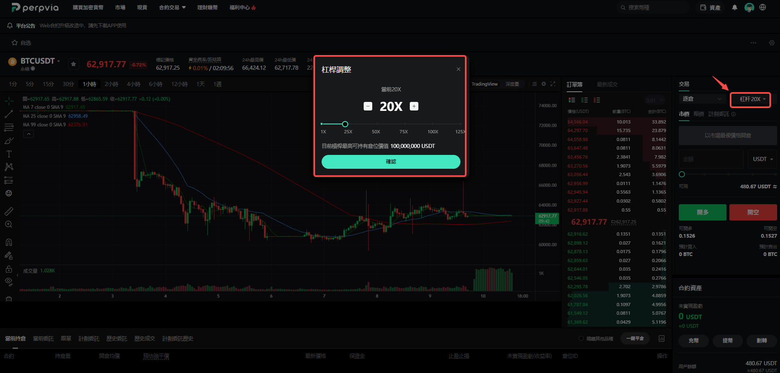
Task: Focus the search coin input
Action: pos(653,7)
